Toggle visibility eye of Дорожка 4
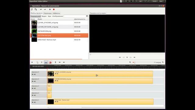 [33, 81]
